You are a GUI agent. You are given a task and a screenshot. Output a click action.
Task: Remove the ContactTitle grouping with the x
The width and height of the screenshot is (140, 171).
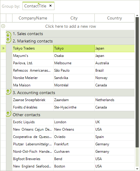click(50, 6)
